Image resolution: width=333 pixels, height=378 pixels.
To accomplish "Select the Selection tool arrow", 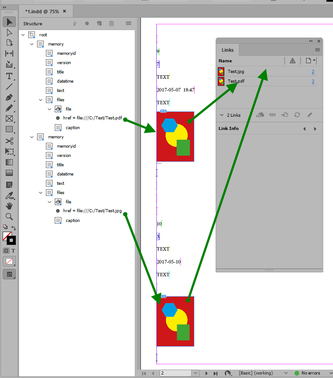I will (x=9, y=22).
